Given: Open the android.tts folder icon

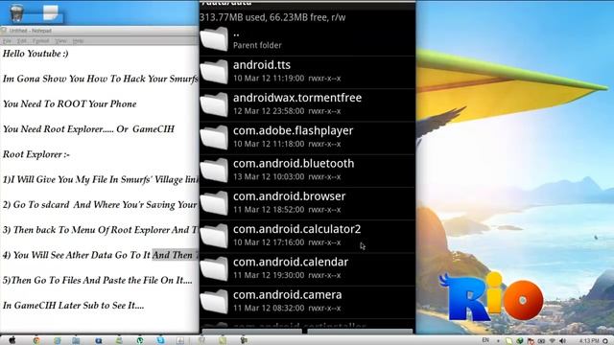Looking at the screenshot, I should pyautogui.click(x=214, y=72).
